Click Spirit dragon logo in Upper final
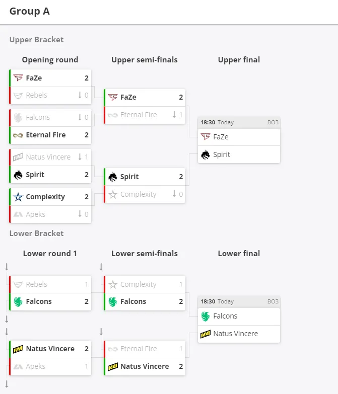 [x=206, y=154]
